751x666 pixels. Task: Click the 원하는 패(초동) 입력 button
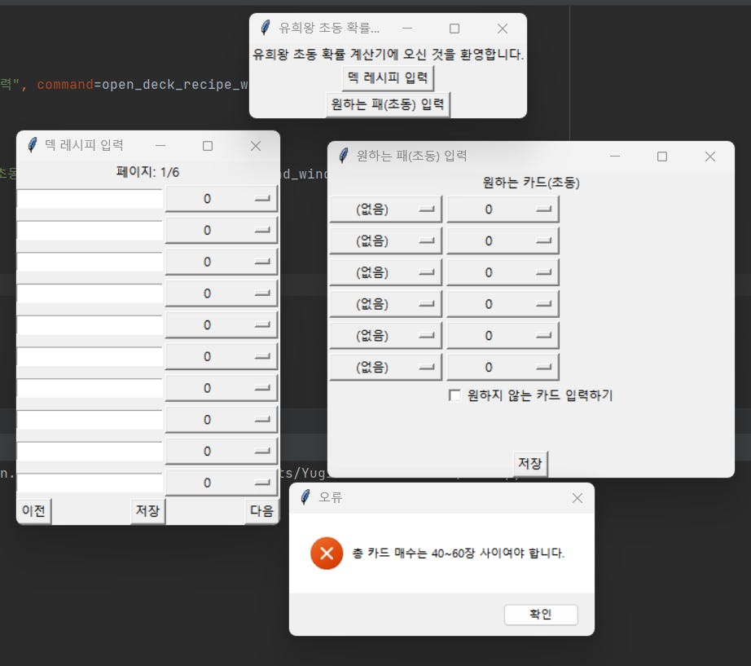(388, 104)
